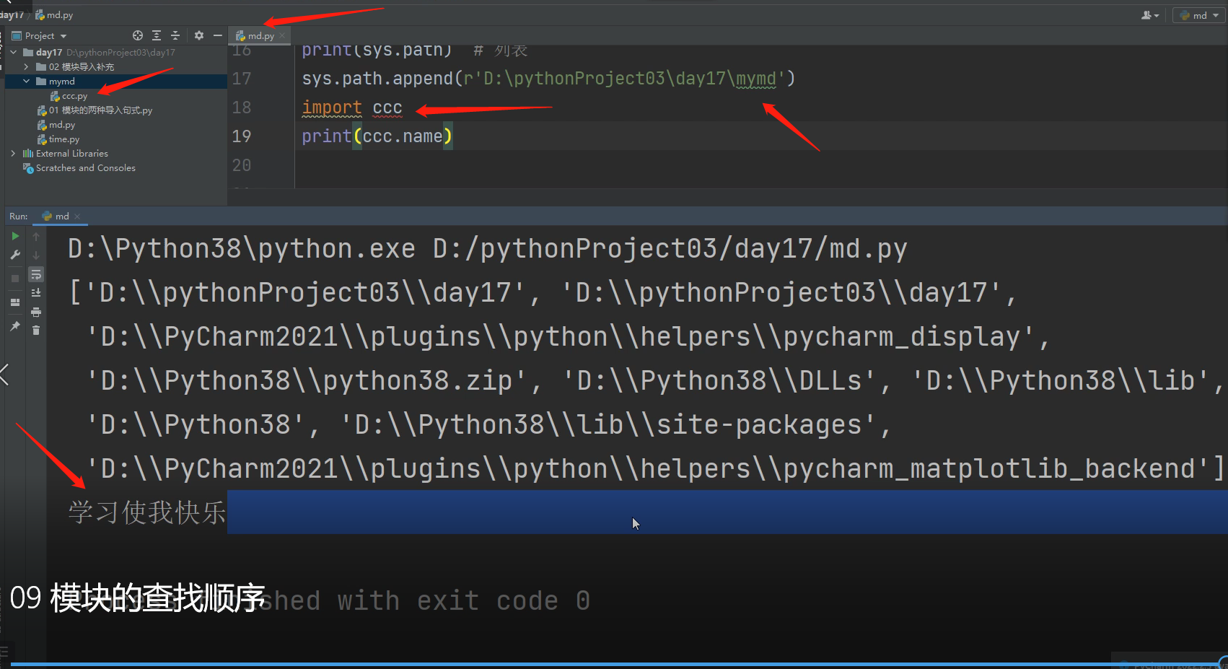The width and height of the screenshot is (1228, 669).
Task: Rerun 'md' with green play icon
Action: (15, 236)
